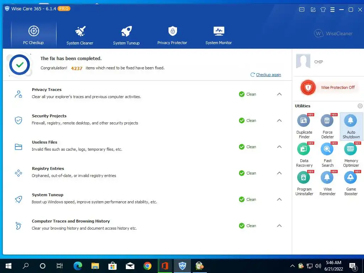Open the System Tuneup tab
364x273 pixels.
tap(126, 35)
